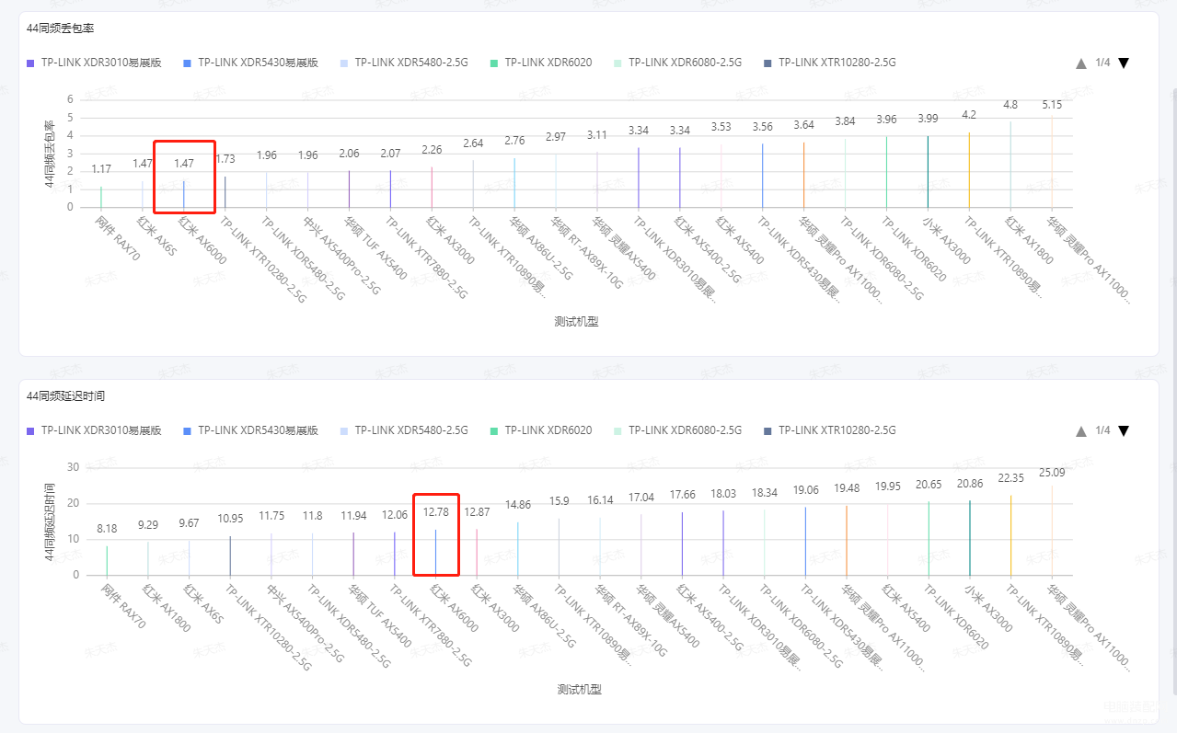Select the 3.99 data label for 小米 AX3000
This screenshot has width=1177, height=733.
[928, 119]
